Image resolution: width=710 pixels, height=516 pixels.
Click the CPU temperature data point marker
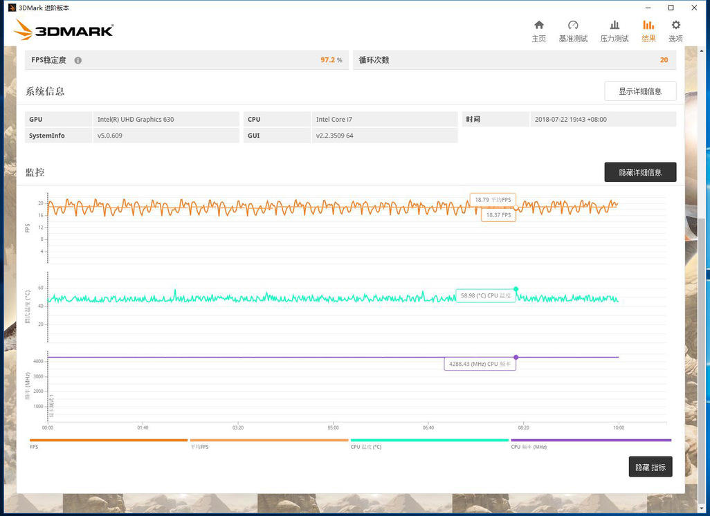click(516, 288)
